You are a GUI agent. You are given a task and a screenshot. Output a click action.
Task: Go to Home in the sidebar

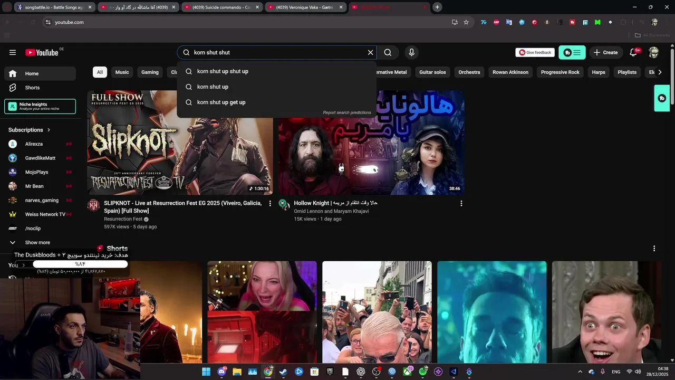tap(40, 73)
